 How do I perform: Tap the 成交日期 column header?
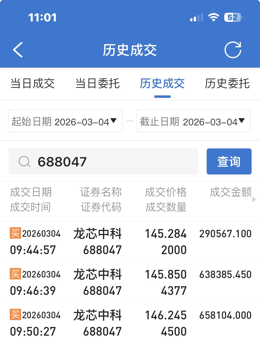pos(31,192)
